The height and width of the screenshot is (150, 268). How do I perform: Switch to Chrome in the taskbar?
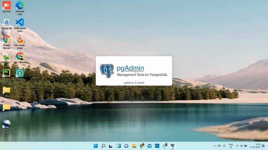(142, 146)
